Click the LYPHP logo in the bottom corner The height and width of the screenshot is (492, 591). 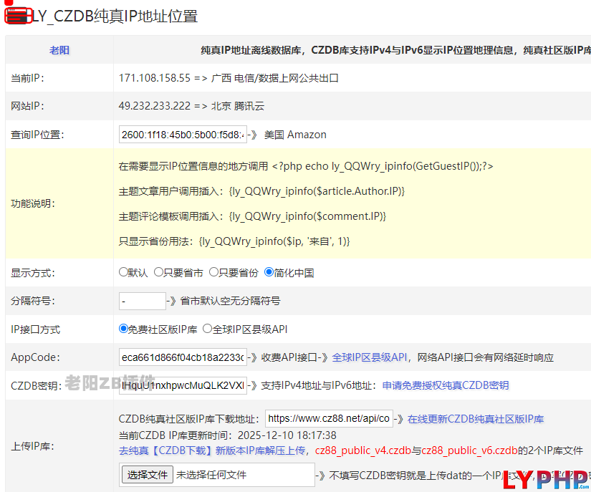tap(545, 480)
